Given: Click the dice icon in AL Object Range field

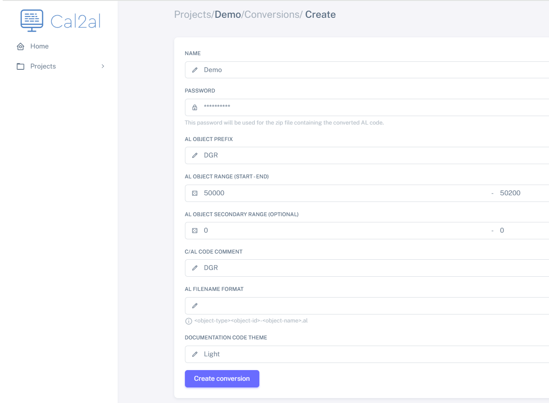Looking at the screenshot, I should pyautogui.click(x=195, y=193).
